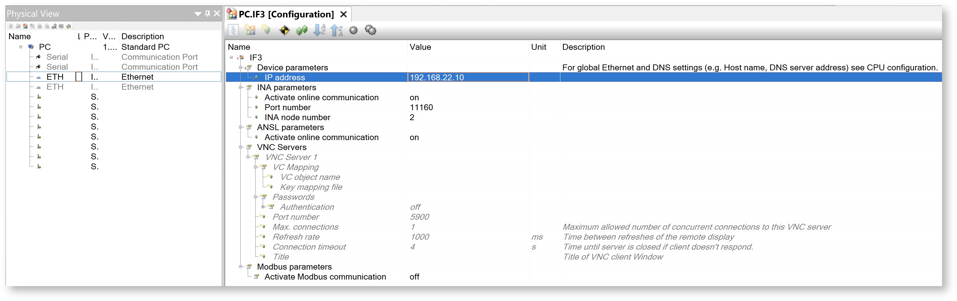The width and height of the screenshot is (957, 301).
Task: Click the Value column header
Action: pyautogui.click(x=420, y=47)
